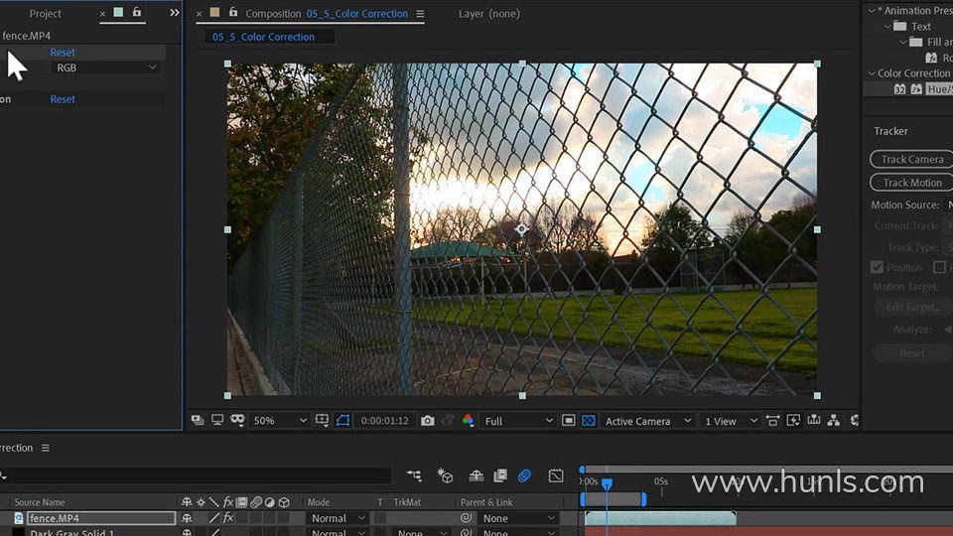The height and width of the screenshot is (536, 953).
Task: Toggle the fx effects switch on fence.MP4
Action: (228, 518)
